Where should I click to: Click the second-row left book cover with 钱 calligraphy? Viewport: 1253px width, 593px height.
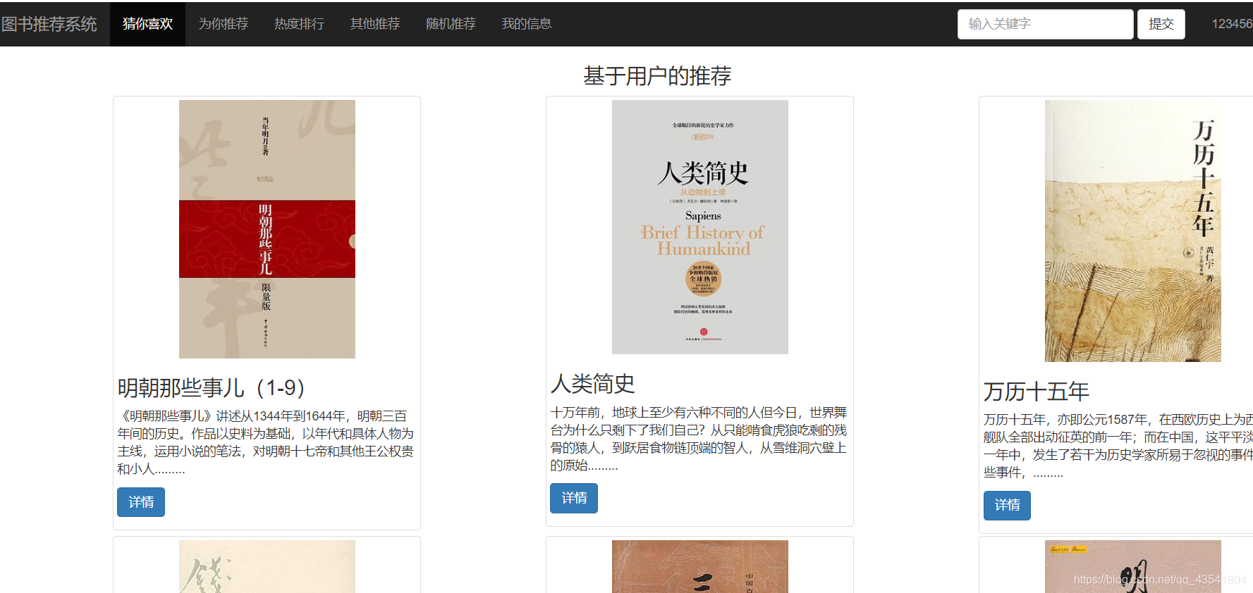click(x=267, y=566)
